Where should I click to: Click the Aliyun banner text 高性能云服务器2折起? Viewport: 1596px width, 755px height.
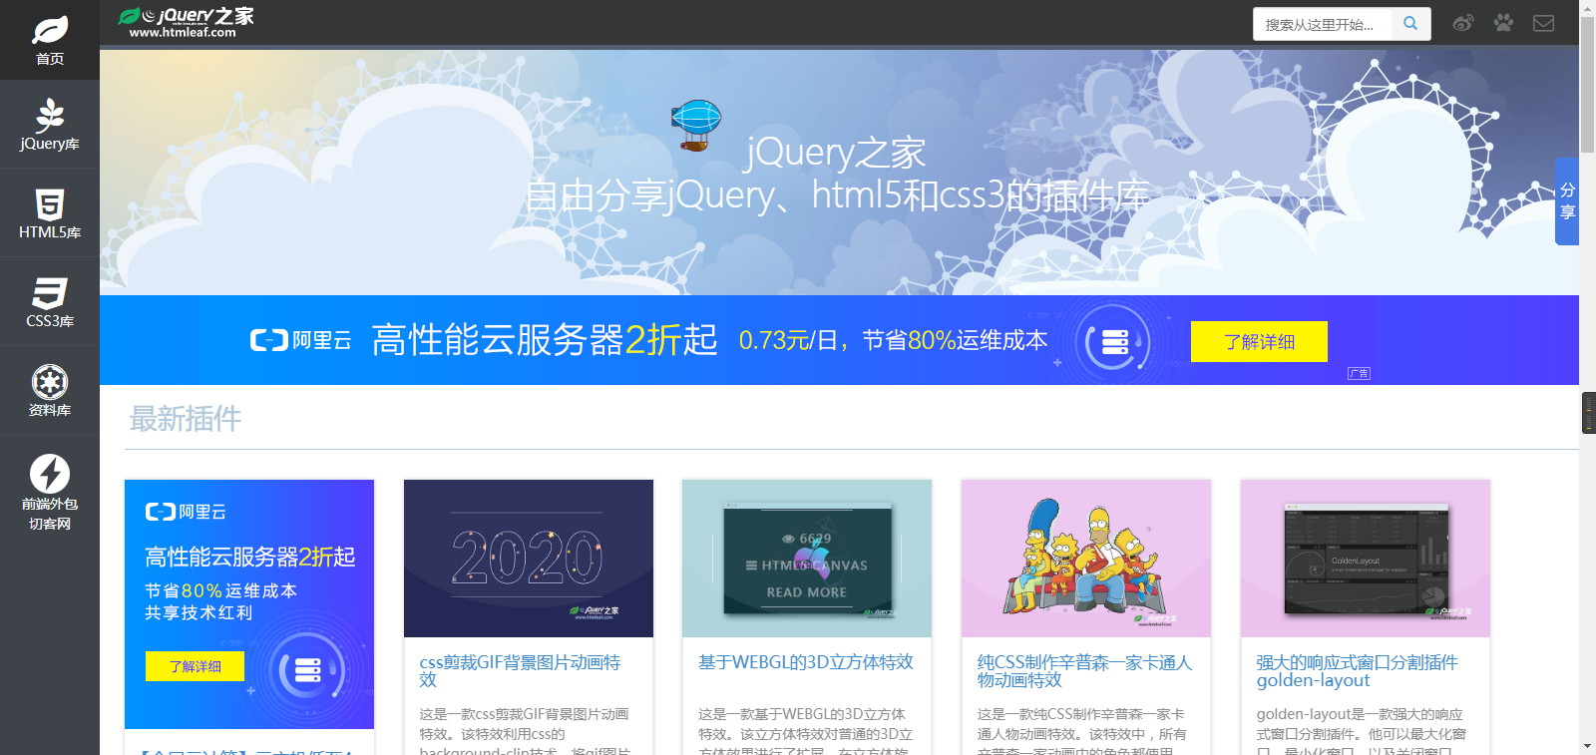tap(545, 340)
